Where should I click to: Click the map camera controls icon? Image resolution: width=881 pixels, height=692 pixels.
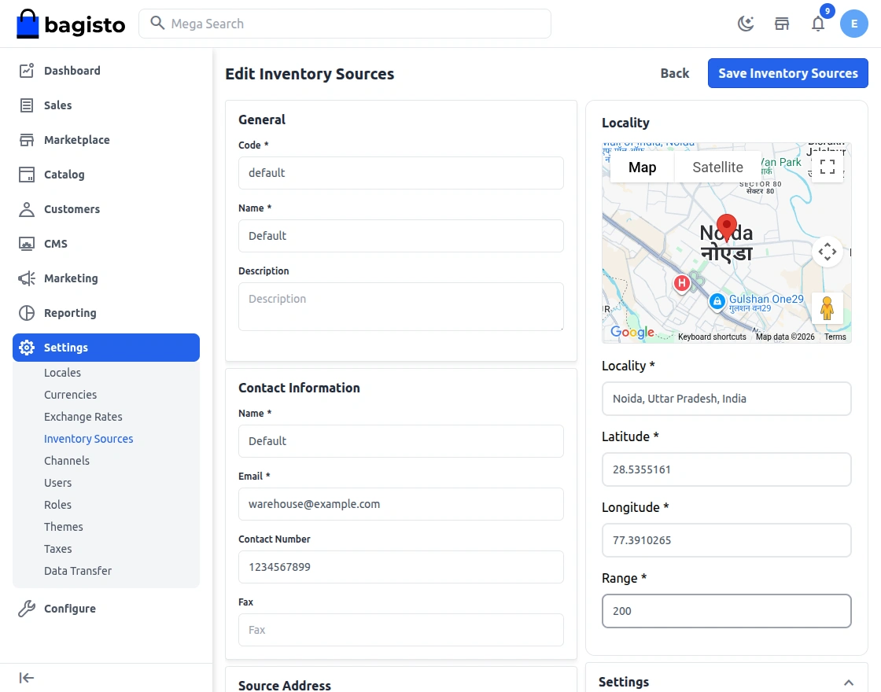827,252
